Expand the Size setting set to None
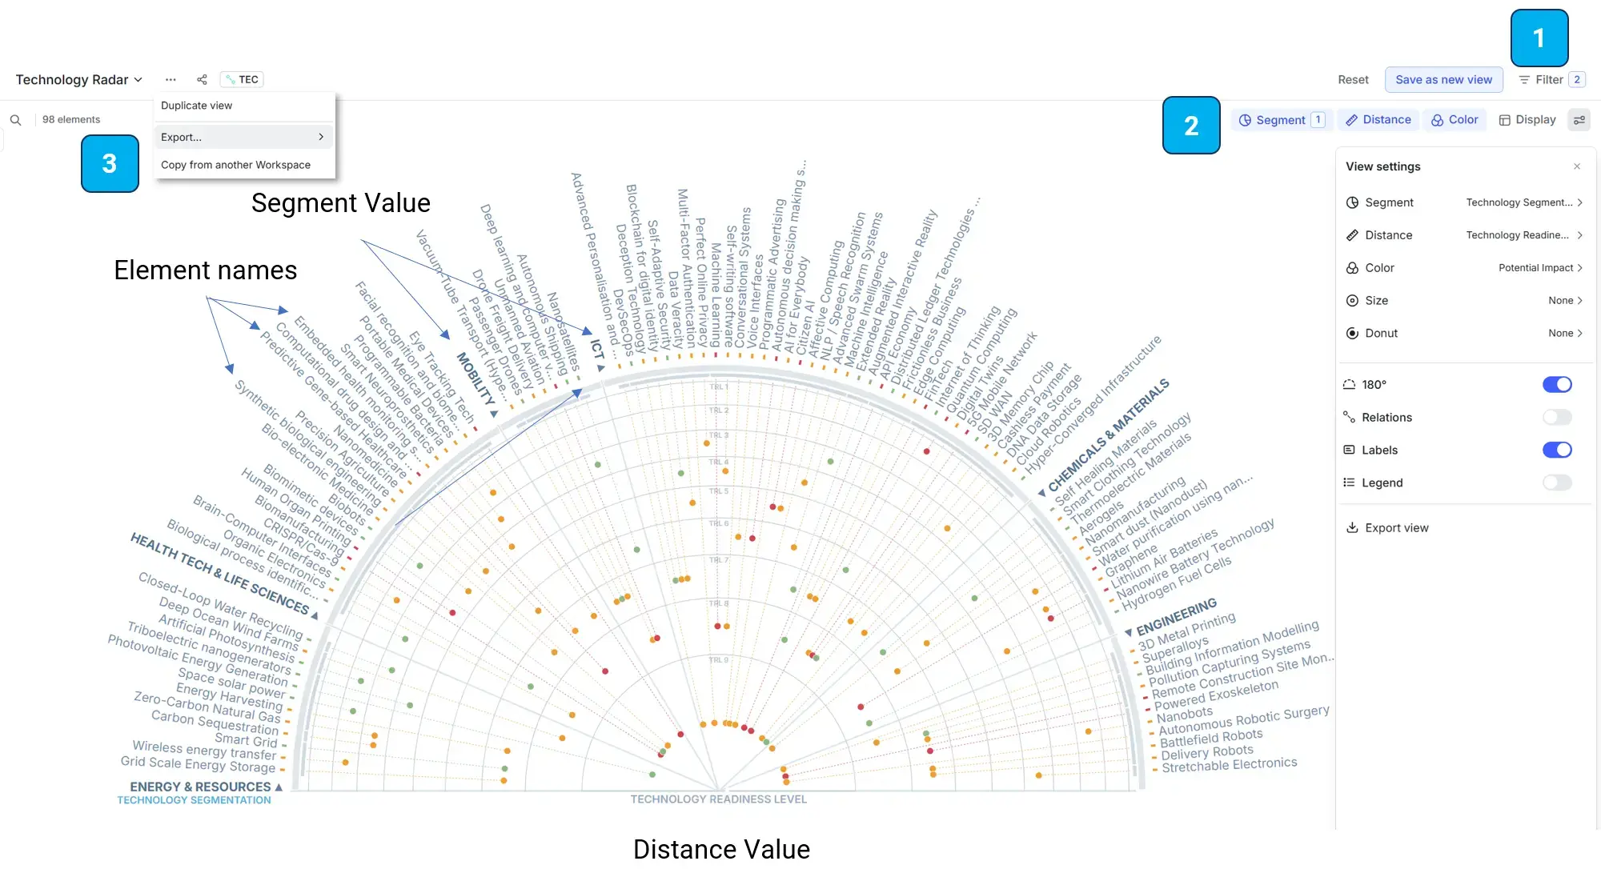 pos(1565,301)
